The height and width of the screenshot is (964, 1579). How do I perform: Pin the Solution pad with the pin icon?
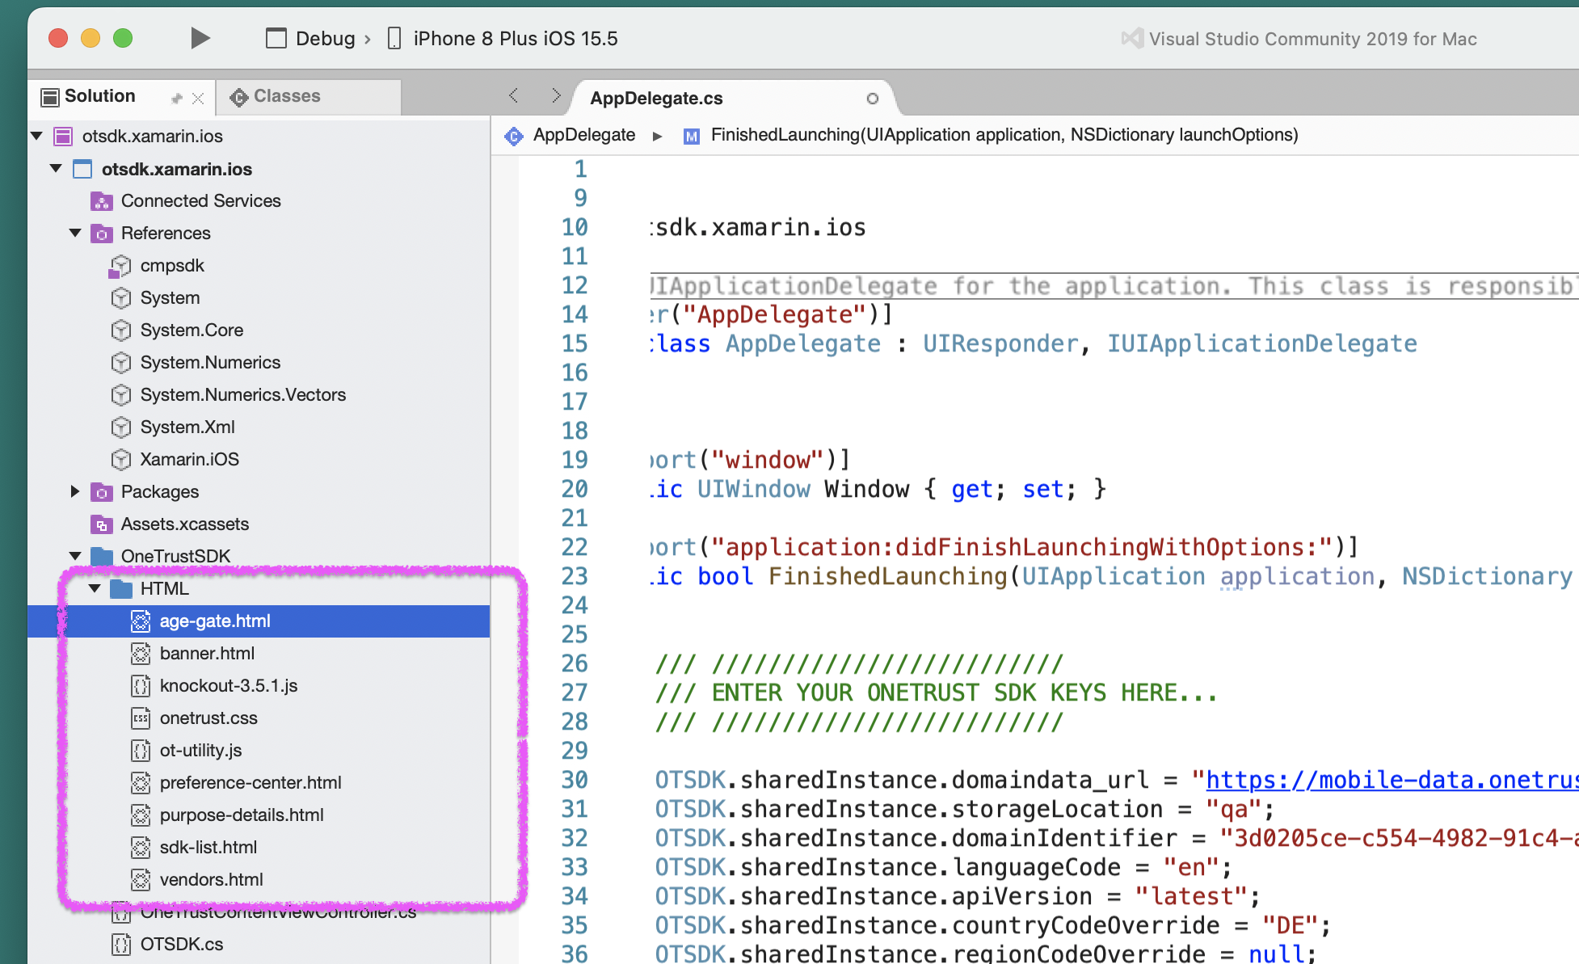coord(177,98)
